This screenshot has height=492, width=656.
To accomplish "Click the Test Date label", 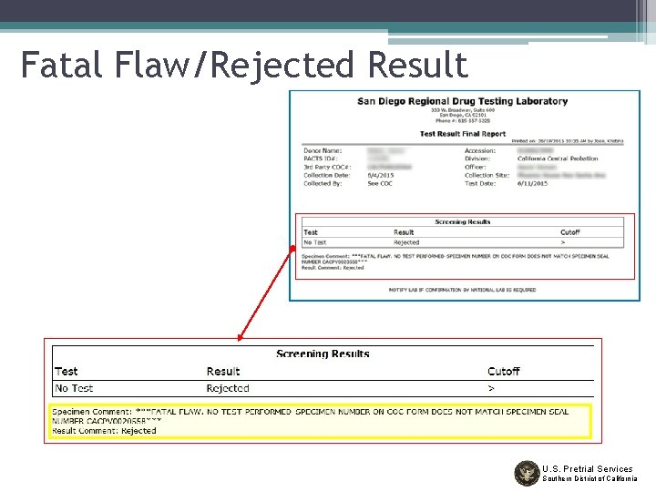I will (480, 183).
